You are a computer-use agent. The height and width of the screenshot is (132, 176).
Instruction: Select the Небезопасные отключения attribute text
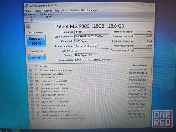point(56,112)
